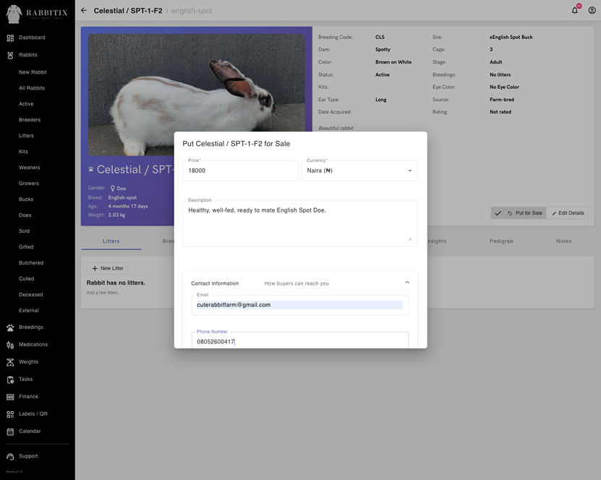
Task: Click the Medications syringe icon
Action: (x=10, y=344)
